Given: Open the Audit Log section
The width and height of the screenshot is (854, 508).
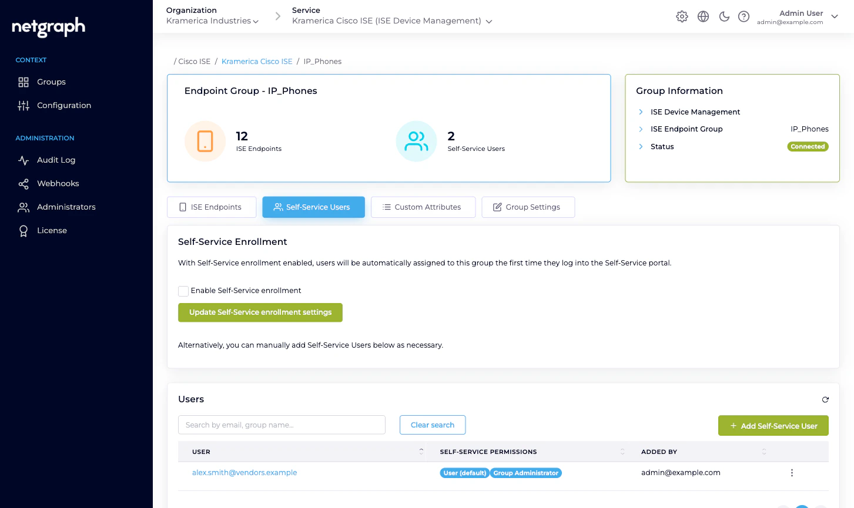Looking at the screenshot, I should coord(56,160).
